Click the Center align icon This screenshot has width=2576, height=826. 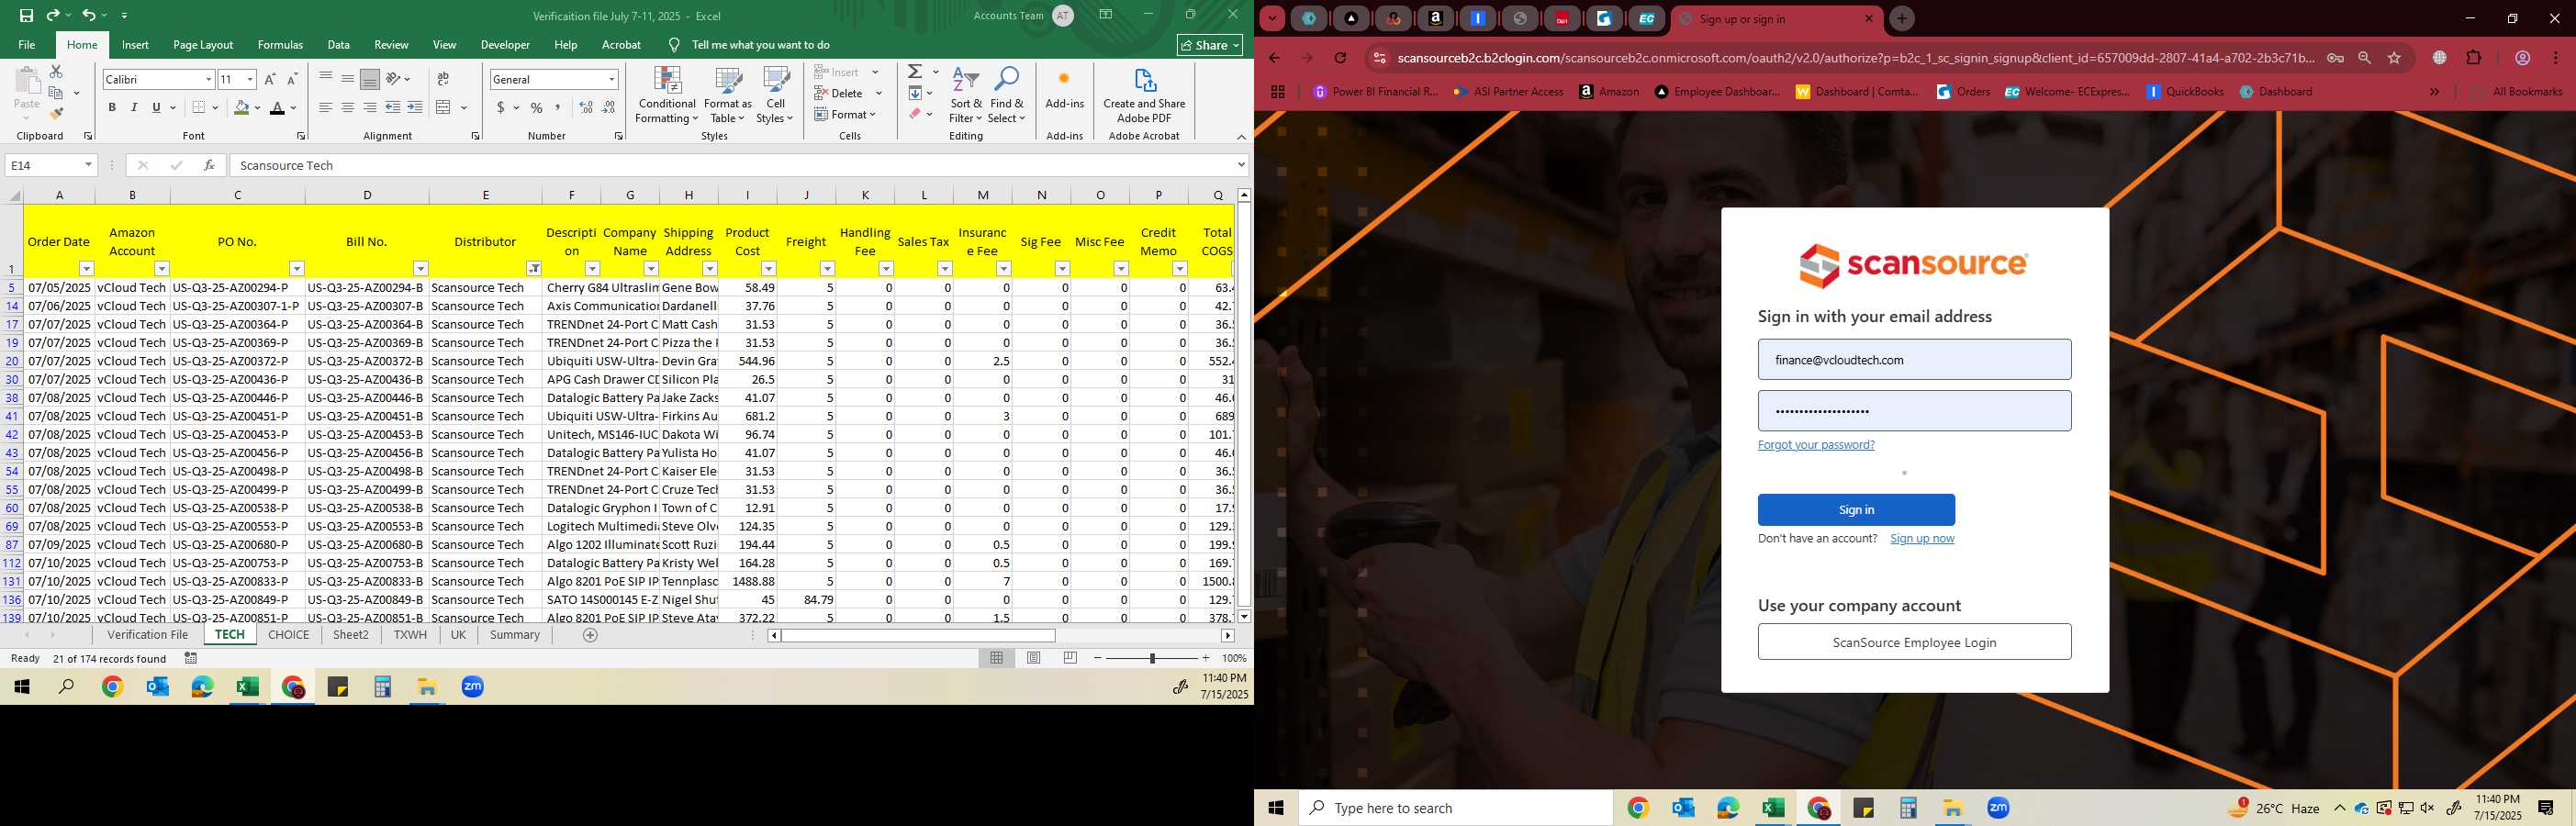[x=347, y=107]
